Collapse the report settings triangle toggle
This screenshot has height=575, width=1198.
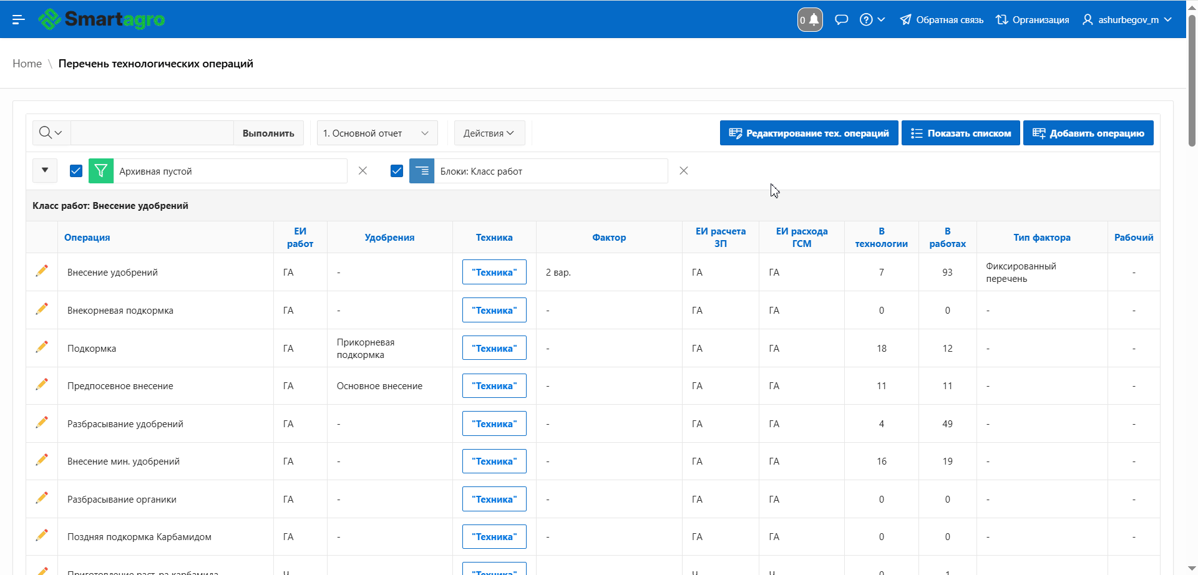(45, 170)
